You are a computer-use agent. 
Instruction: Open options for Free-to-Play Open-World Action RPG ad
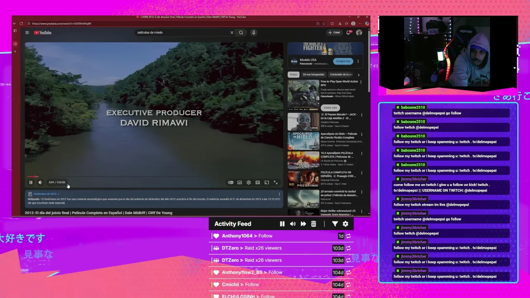(x=361, y=82)
